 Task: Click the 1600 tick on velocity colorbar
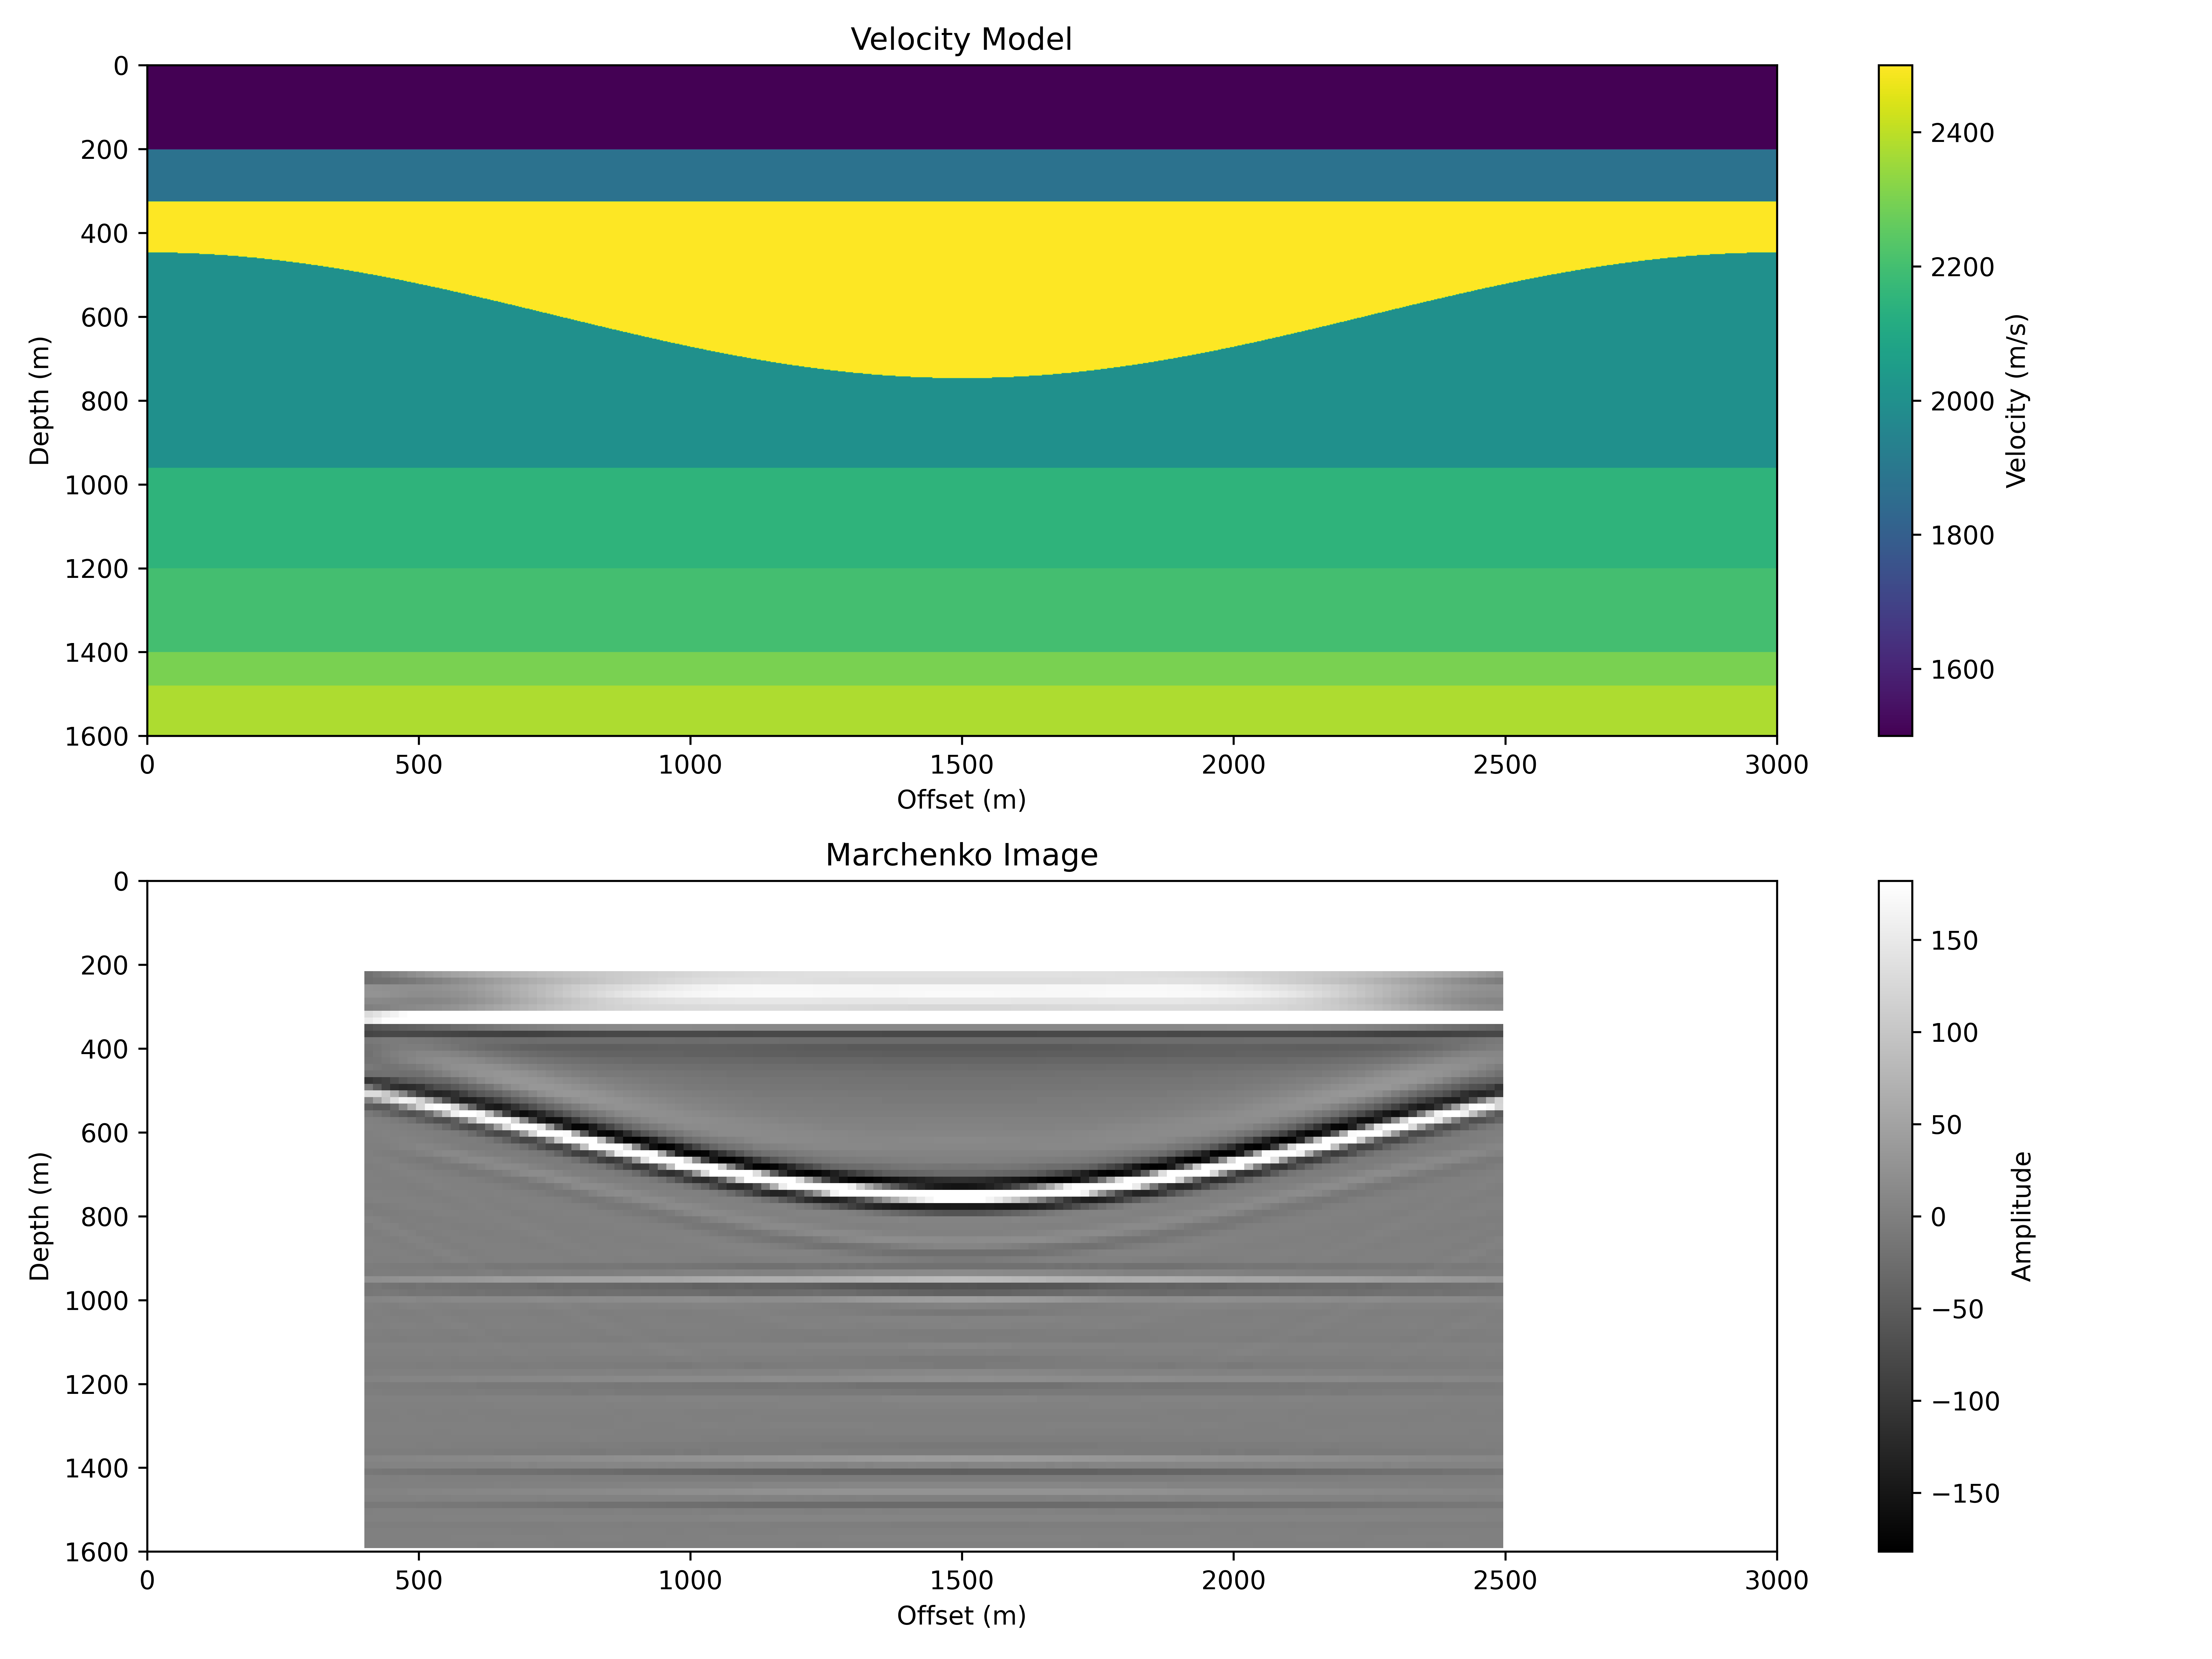pos(1962,669)
